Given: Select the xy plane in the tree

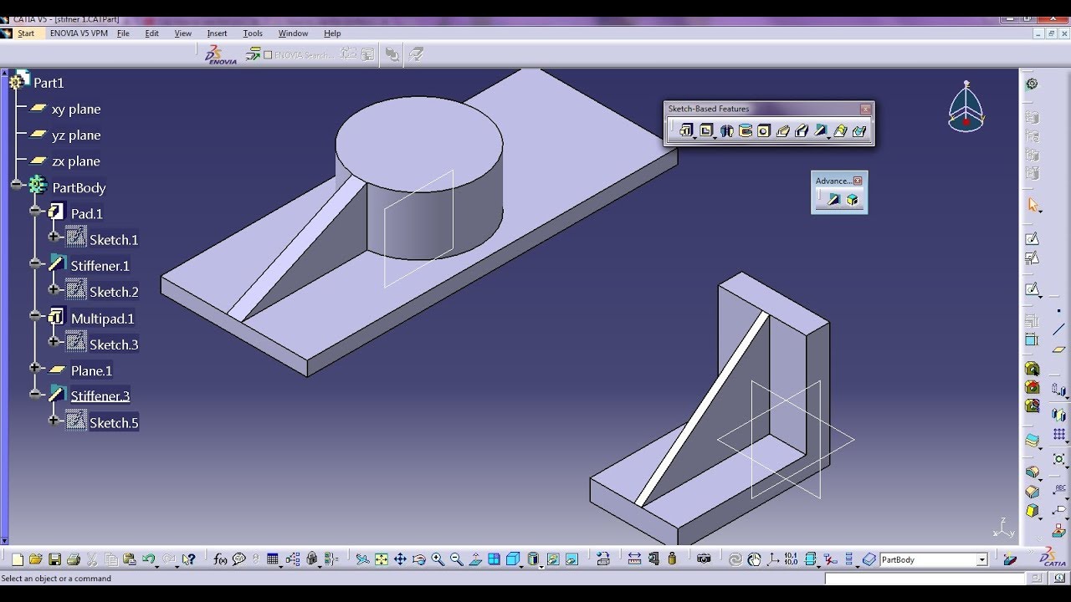Looking at the screenshot, I should [x=76, y=110].
